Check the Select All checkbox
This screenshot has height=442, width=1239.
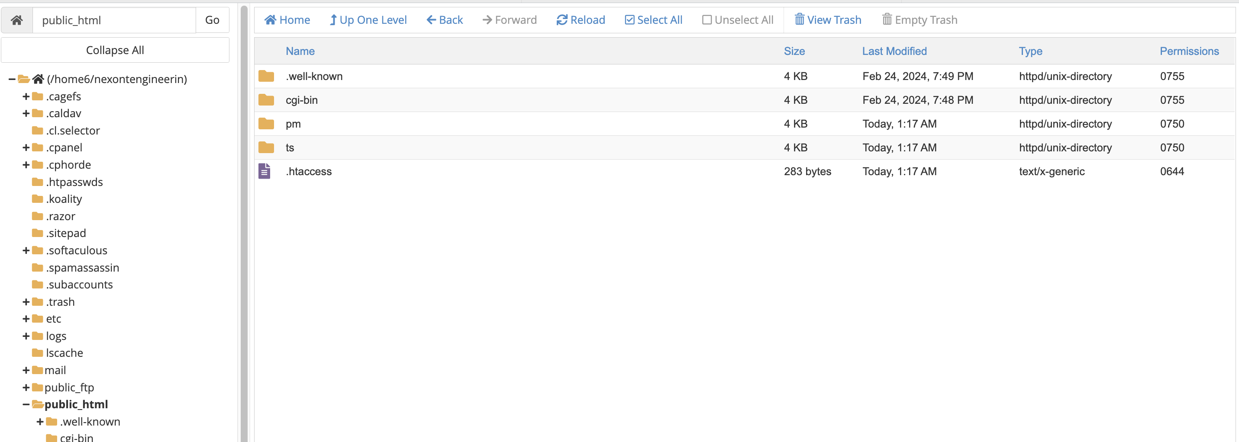[629, 20]
